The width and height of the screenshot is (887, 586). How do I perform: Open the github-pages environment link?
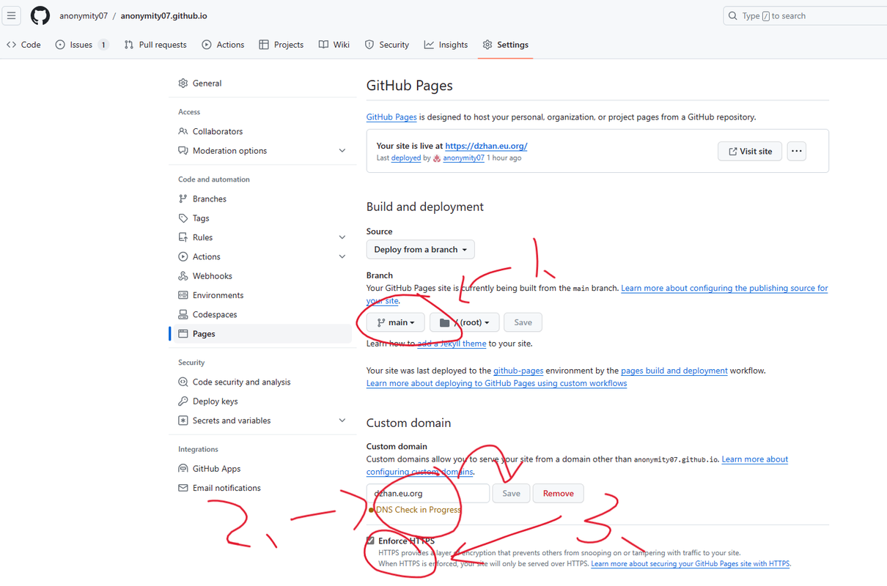pyautogui.click(x=518, y=371)
